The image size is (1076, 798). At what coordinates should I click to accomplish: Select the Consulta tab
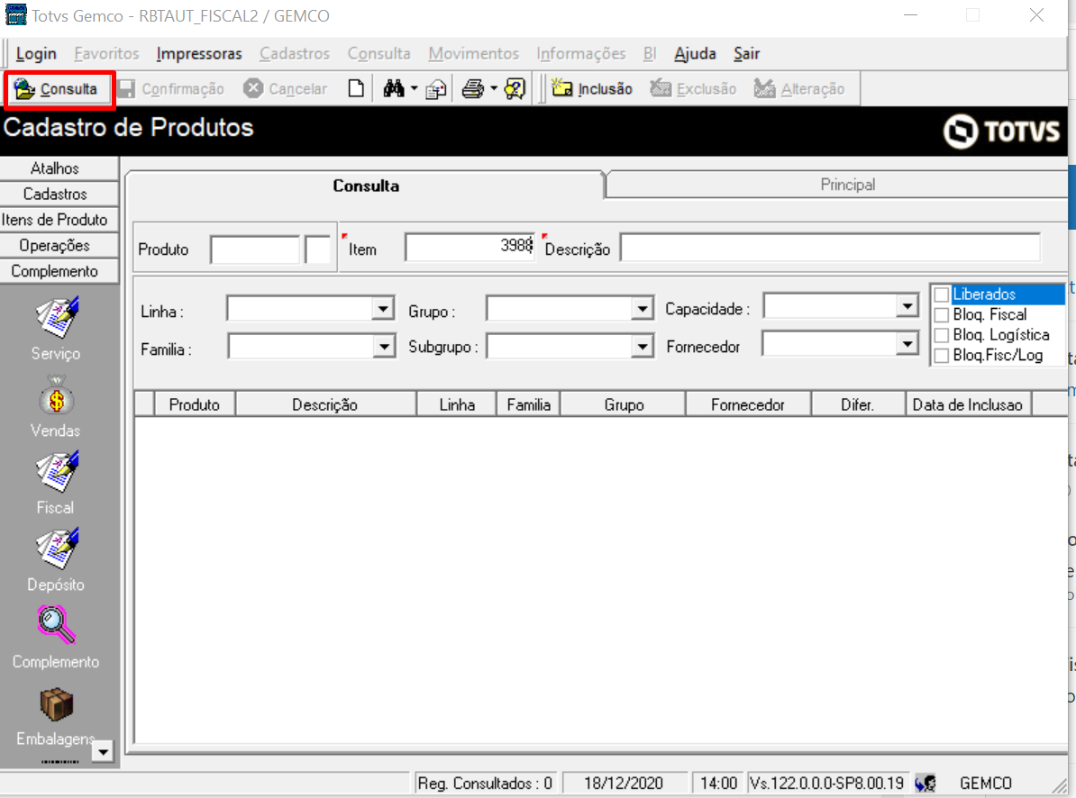[365, 186]
